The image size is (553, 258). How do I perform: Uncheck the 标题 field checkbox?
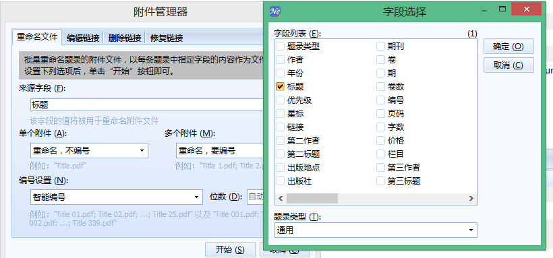280,87
